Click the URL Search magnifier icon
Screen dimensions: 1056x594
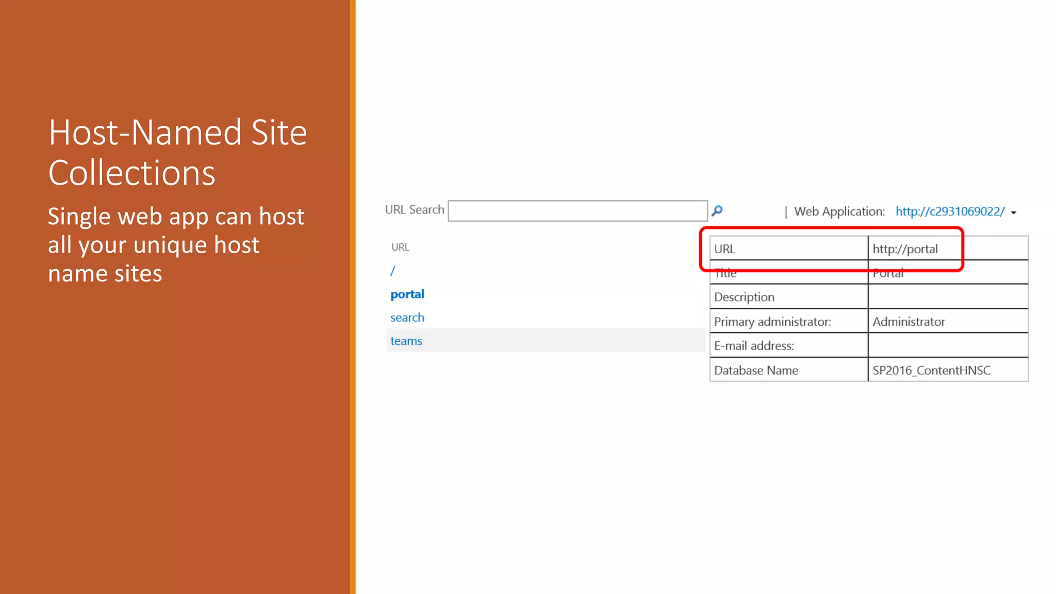tap(717, 210)
